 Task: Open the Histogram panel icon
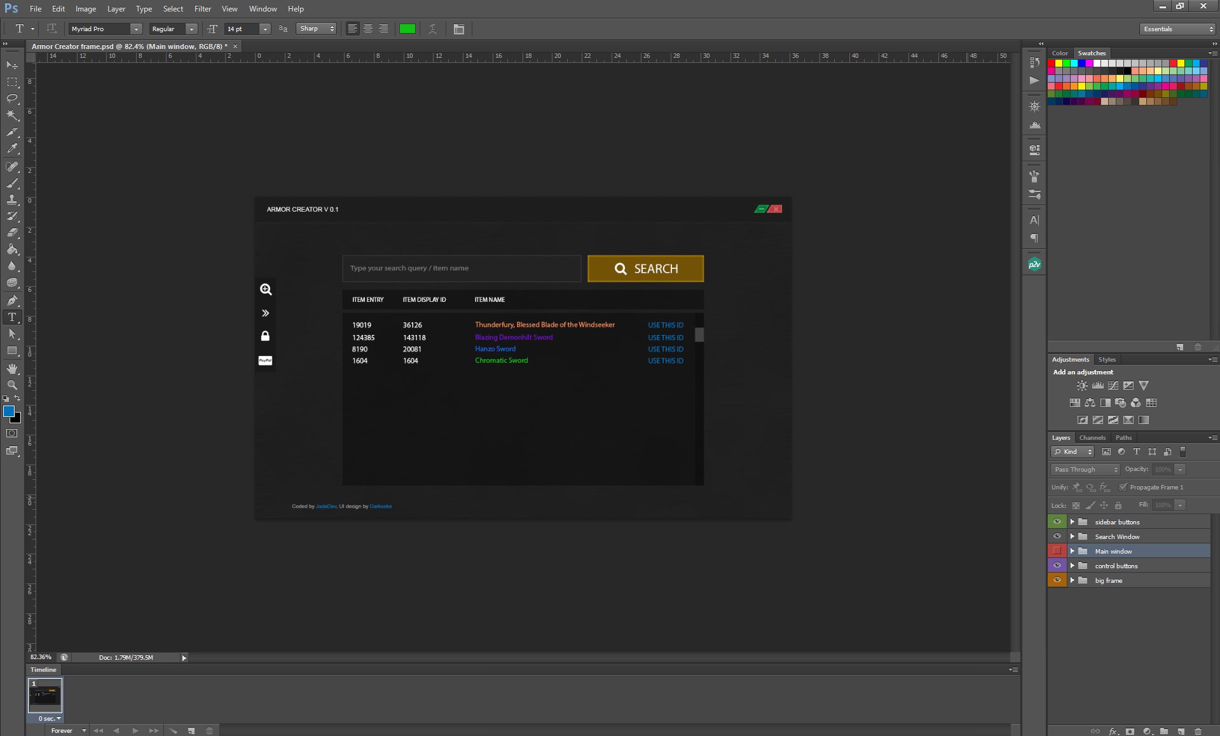[x=1034, y=125]
